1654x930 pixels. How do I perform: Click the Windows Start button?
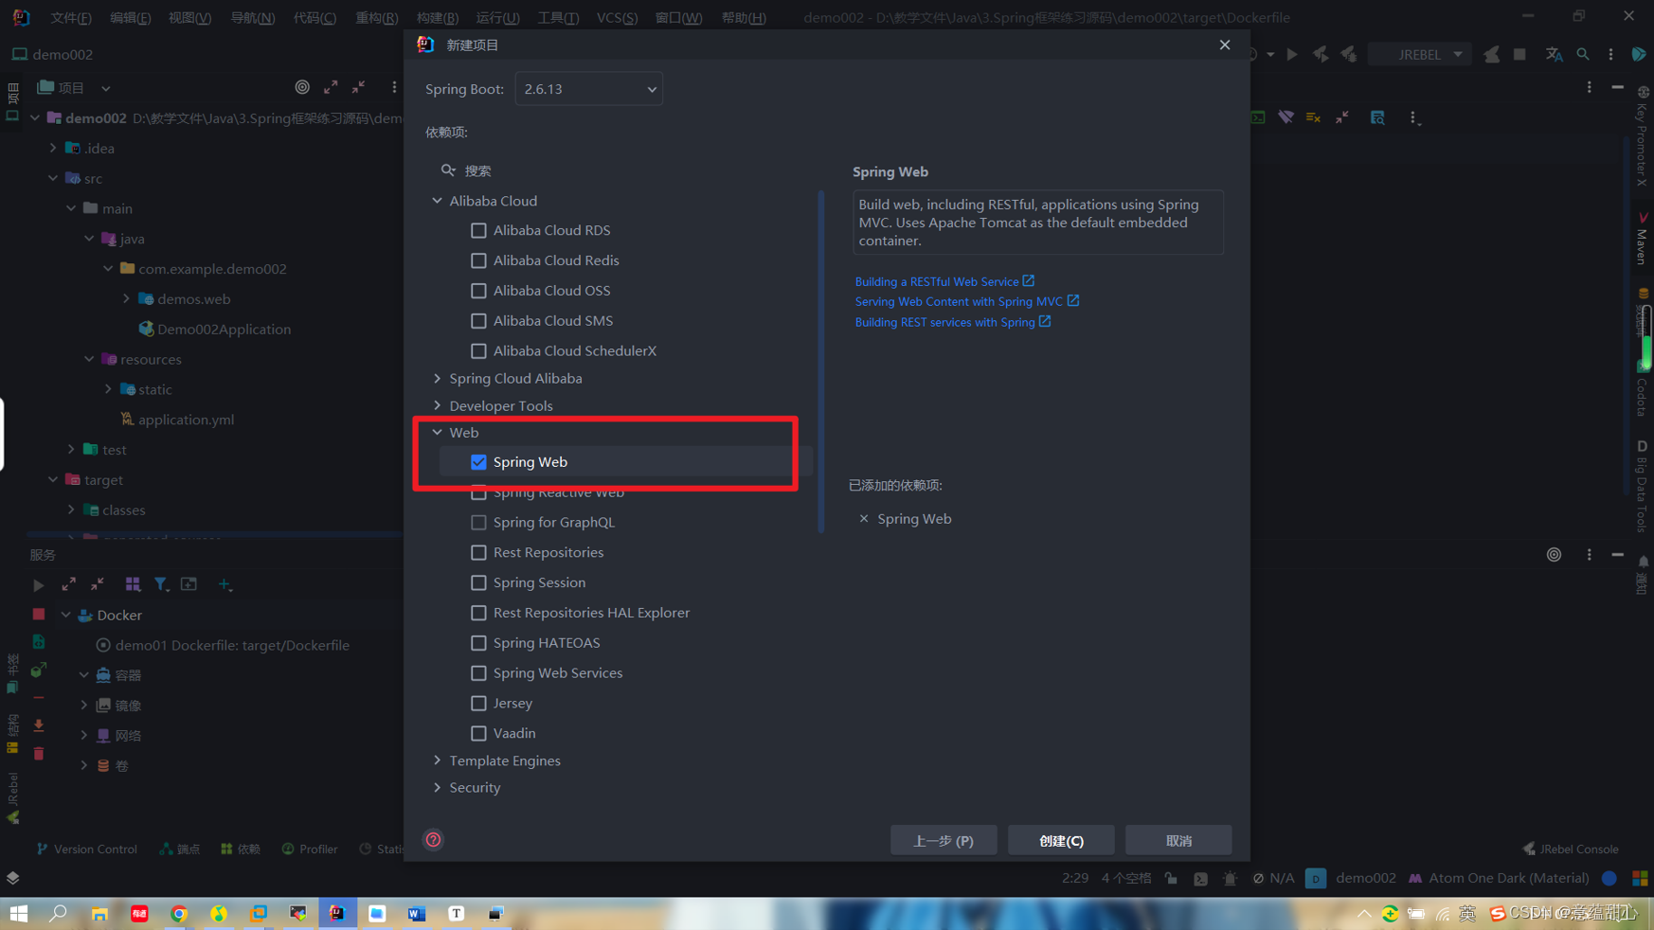tap(19, 913)
